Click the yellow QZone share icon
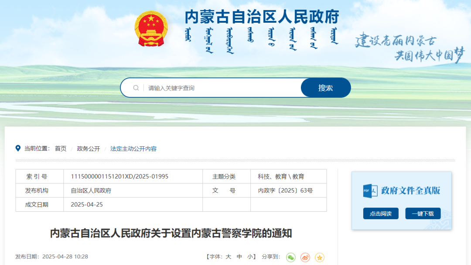The height and width of the screenshot is (265, 471). pos(320,258)
